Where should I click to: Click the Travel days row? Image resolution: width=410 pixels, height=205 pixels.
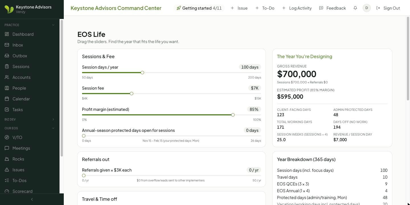[x=332, y=177]
